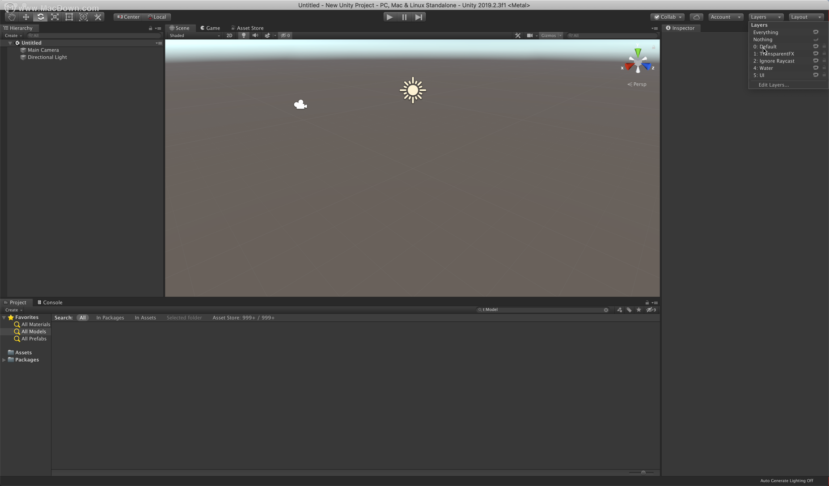Screen dimensions: 829x486
Task: Click the Asset Store tab icon
Action: point(232,27)
